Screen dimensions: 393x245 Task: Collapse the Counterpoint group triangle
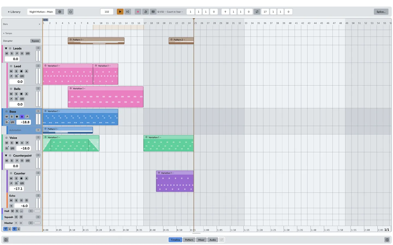coord(6,156)
